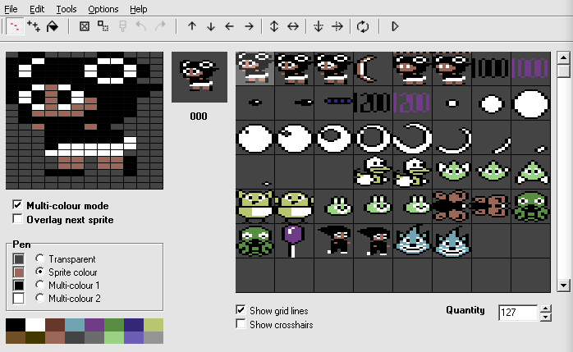573x352 pixels.
Task: Select the Transparent pen radio button
Action: (40, 258)
